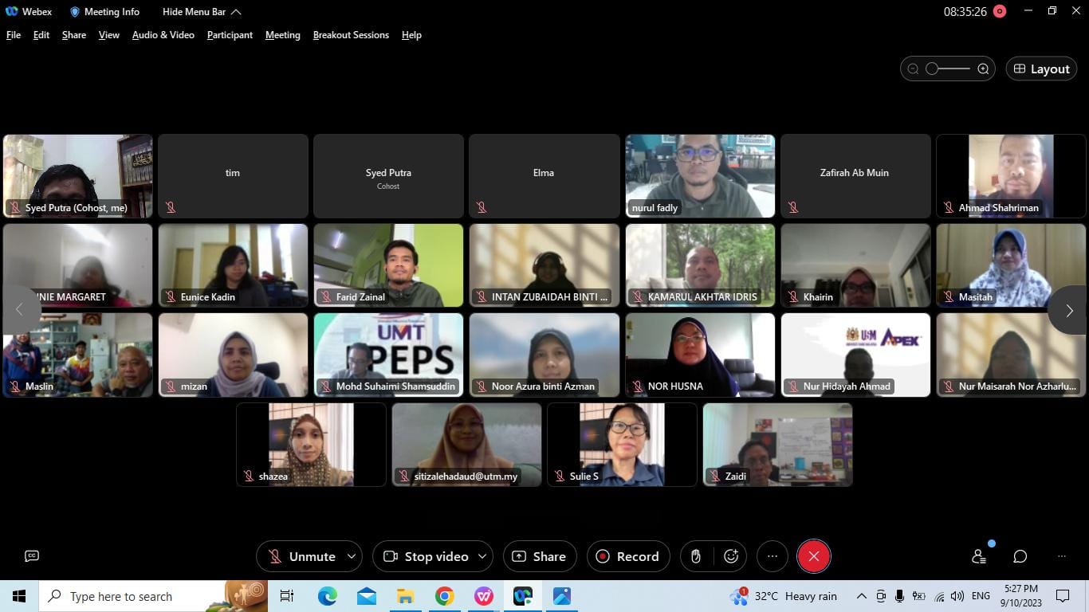This screenshot has height=612, width=1089.
Task: Go to next page of video thumbnails
Action: tap(1069, 311)
